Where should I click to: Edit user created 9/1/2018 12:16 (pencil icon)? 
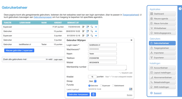pos(83,36)
